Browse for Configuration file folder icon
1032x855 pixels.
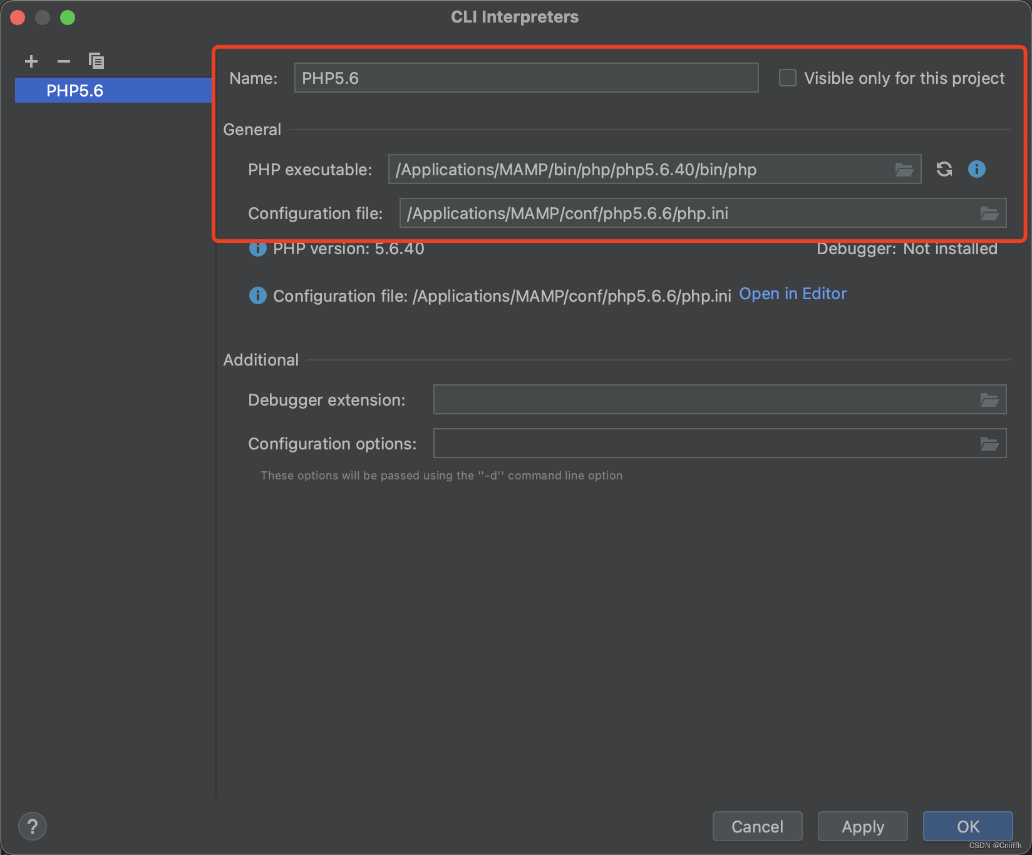point(989,213)
